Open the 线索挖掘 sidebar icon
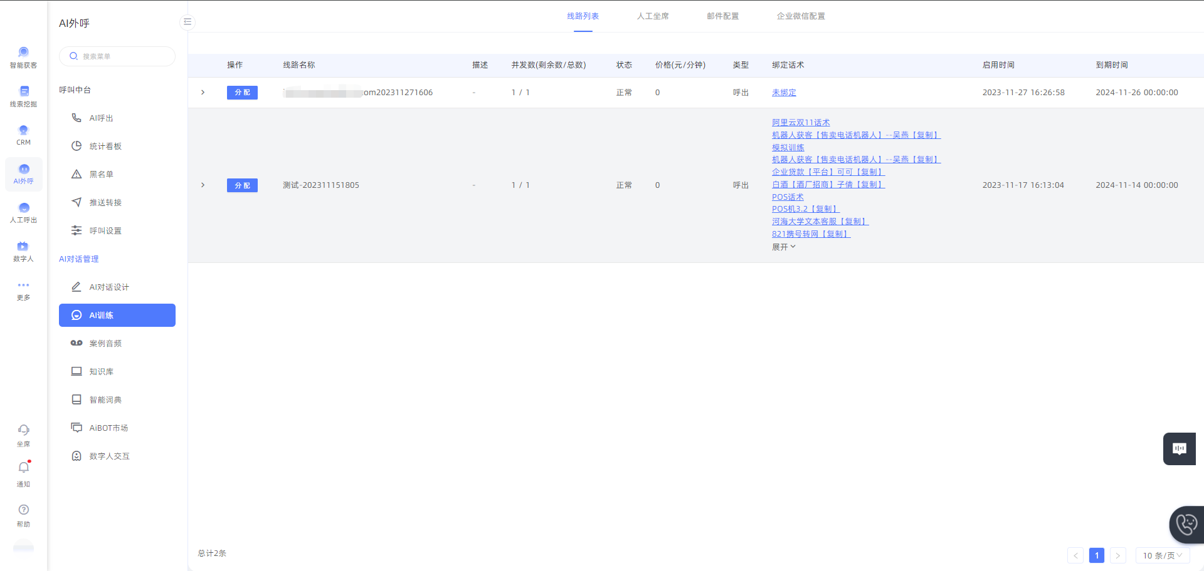Image resolution: width=1204 pixels, height=571 pixels. 23,96
